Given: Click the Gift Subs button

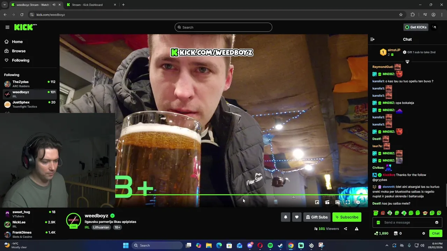Looking at the screenshot, I should [x=317, y=217].
